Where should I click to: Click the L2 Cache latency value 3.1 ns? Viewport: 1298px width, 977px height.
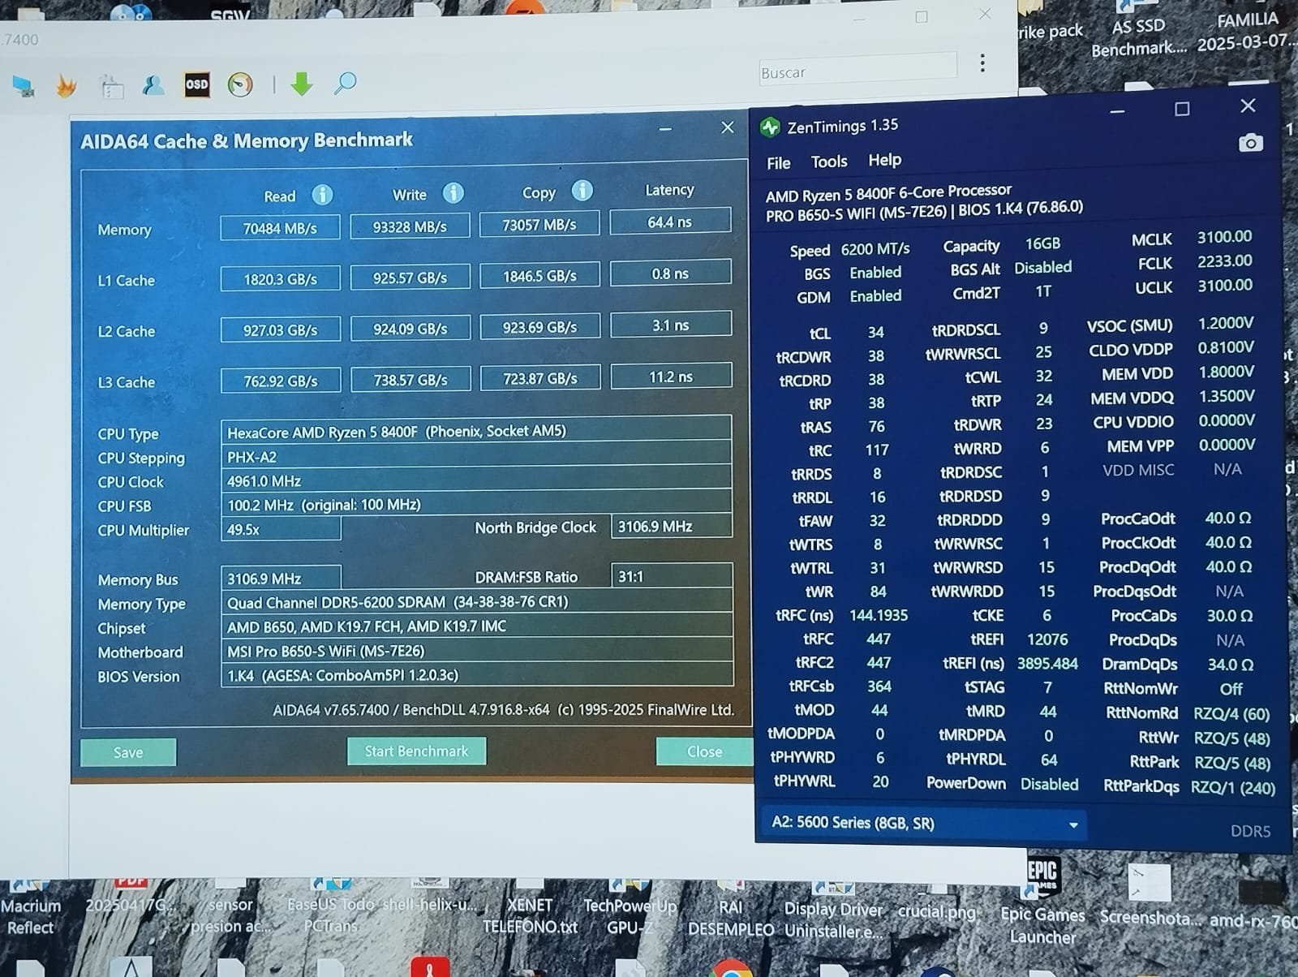click(671, 325)
